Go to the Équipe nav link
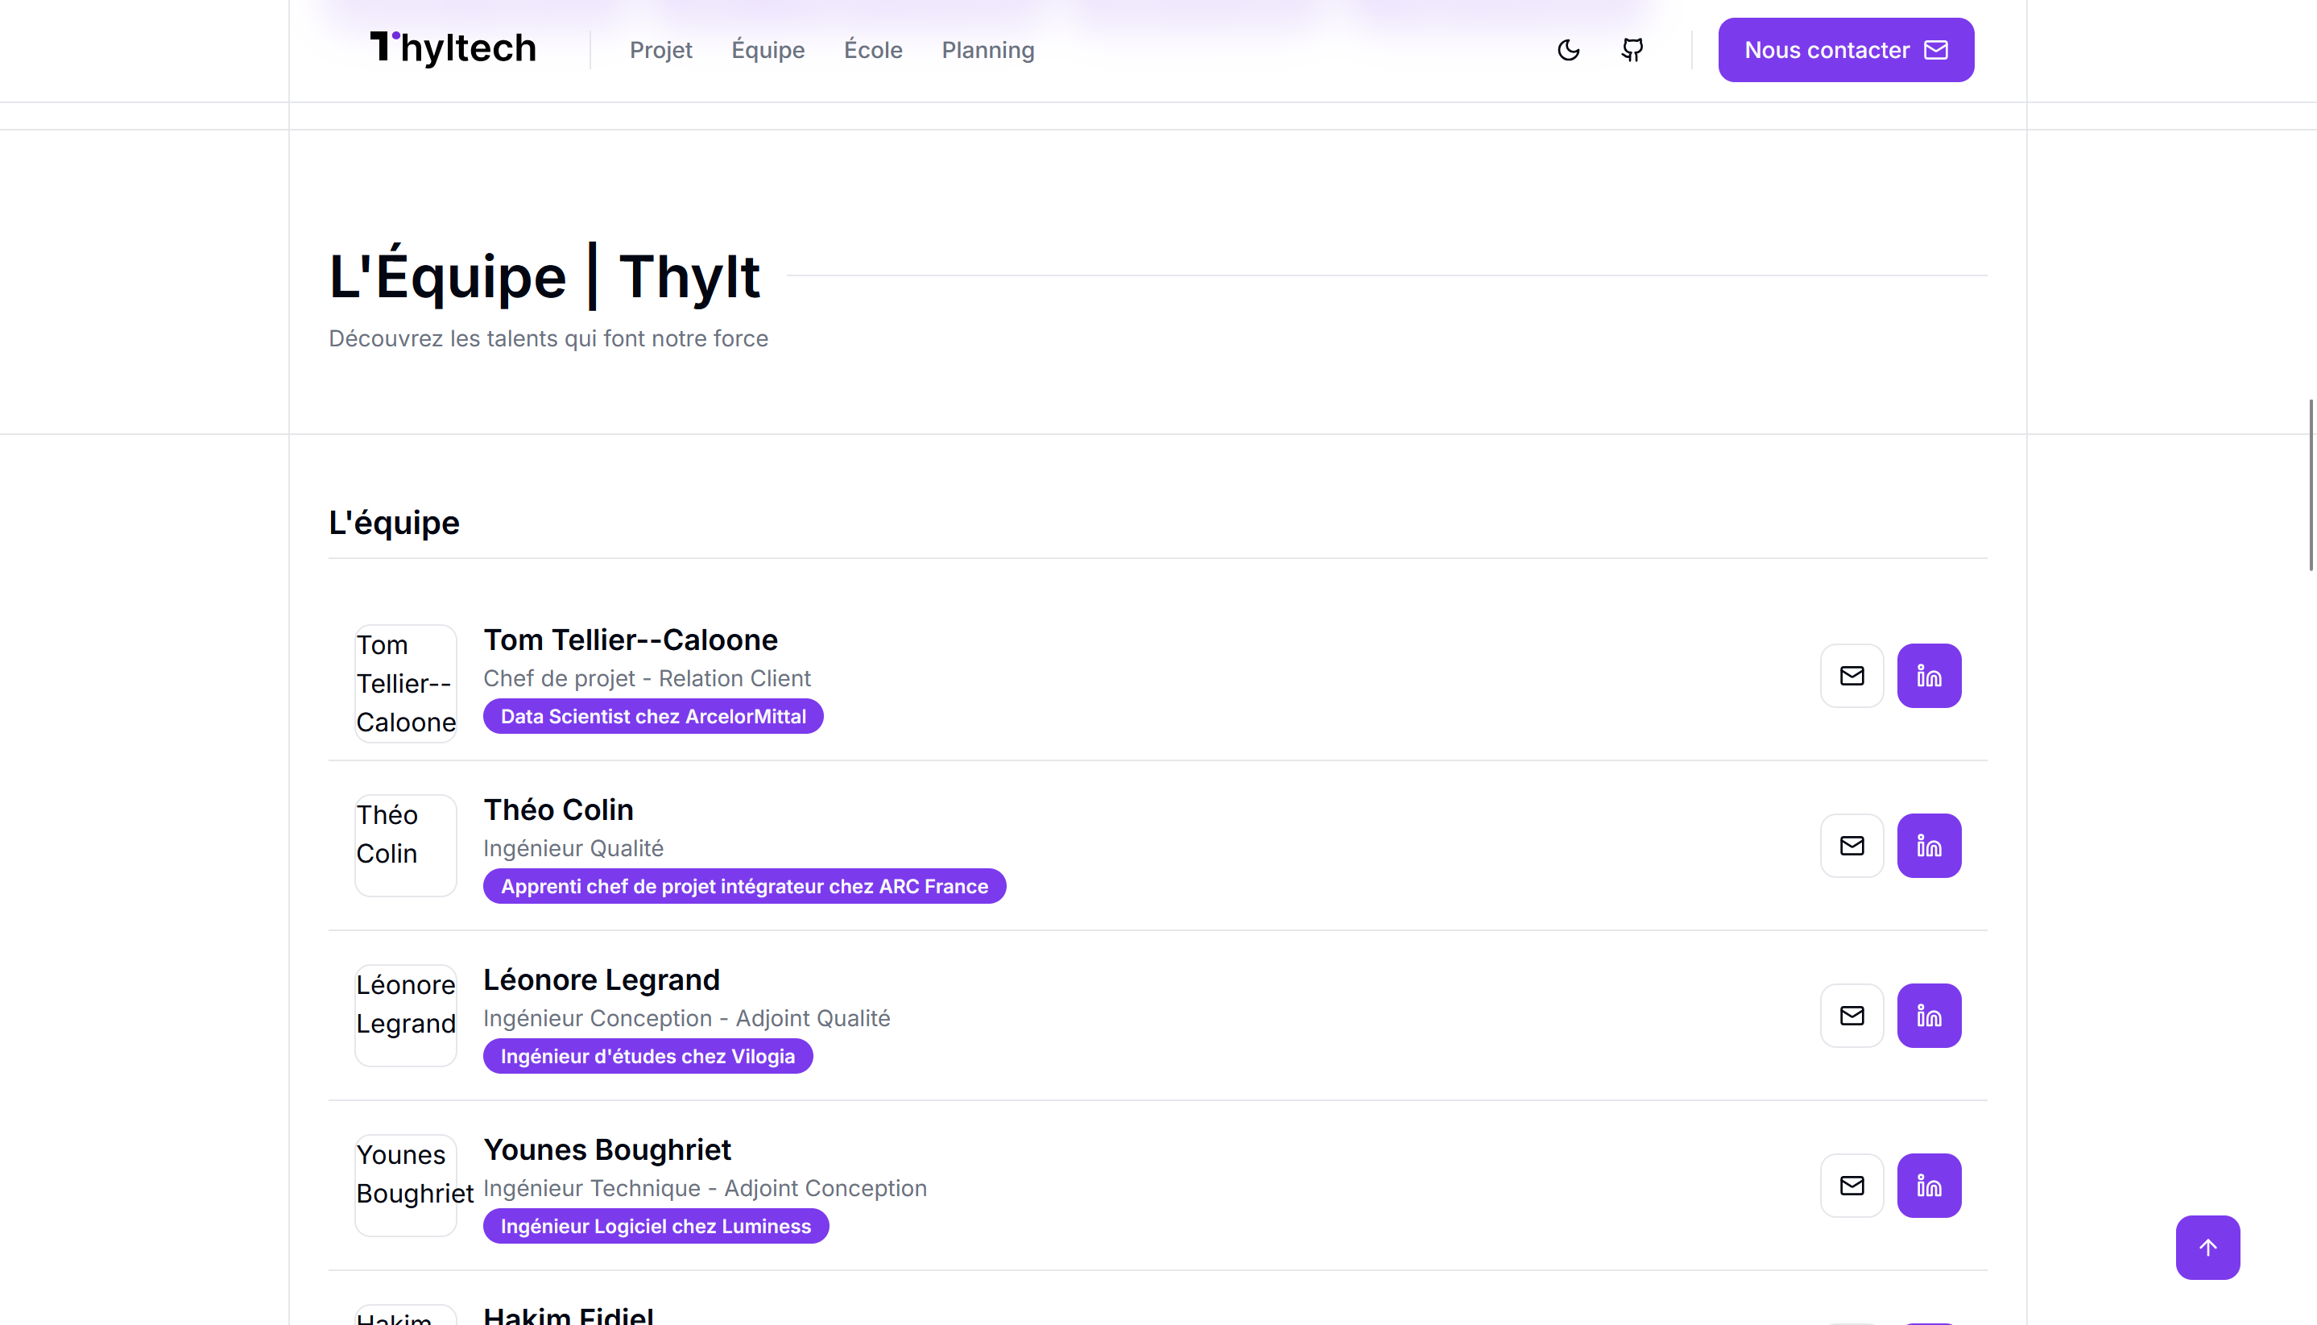Screen dimensions: 2317x1325 (768, 50)
